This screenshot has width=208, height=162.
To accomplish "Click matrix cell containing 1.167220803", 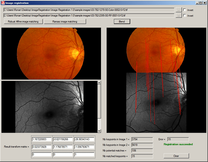I will (x=42, y=139).
